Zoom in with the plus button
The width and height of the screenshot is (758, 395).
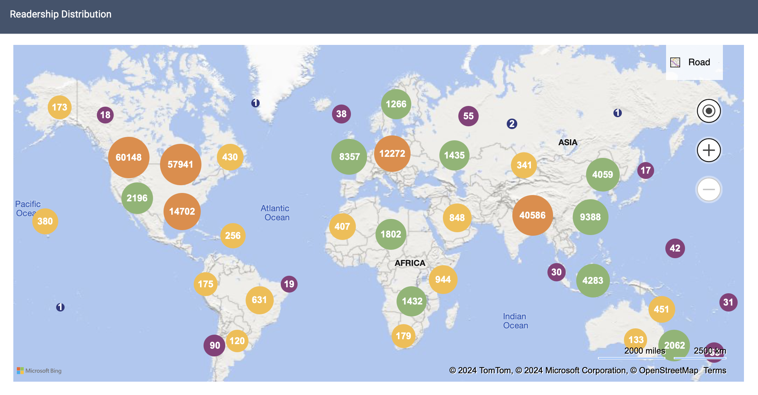709,150
